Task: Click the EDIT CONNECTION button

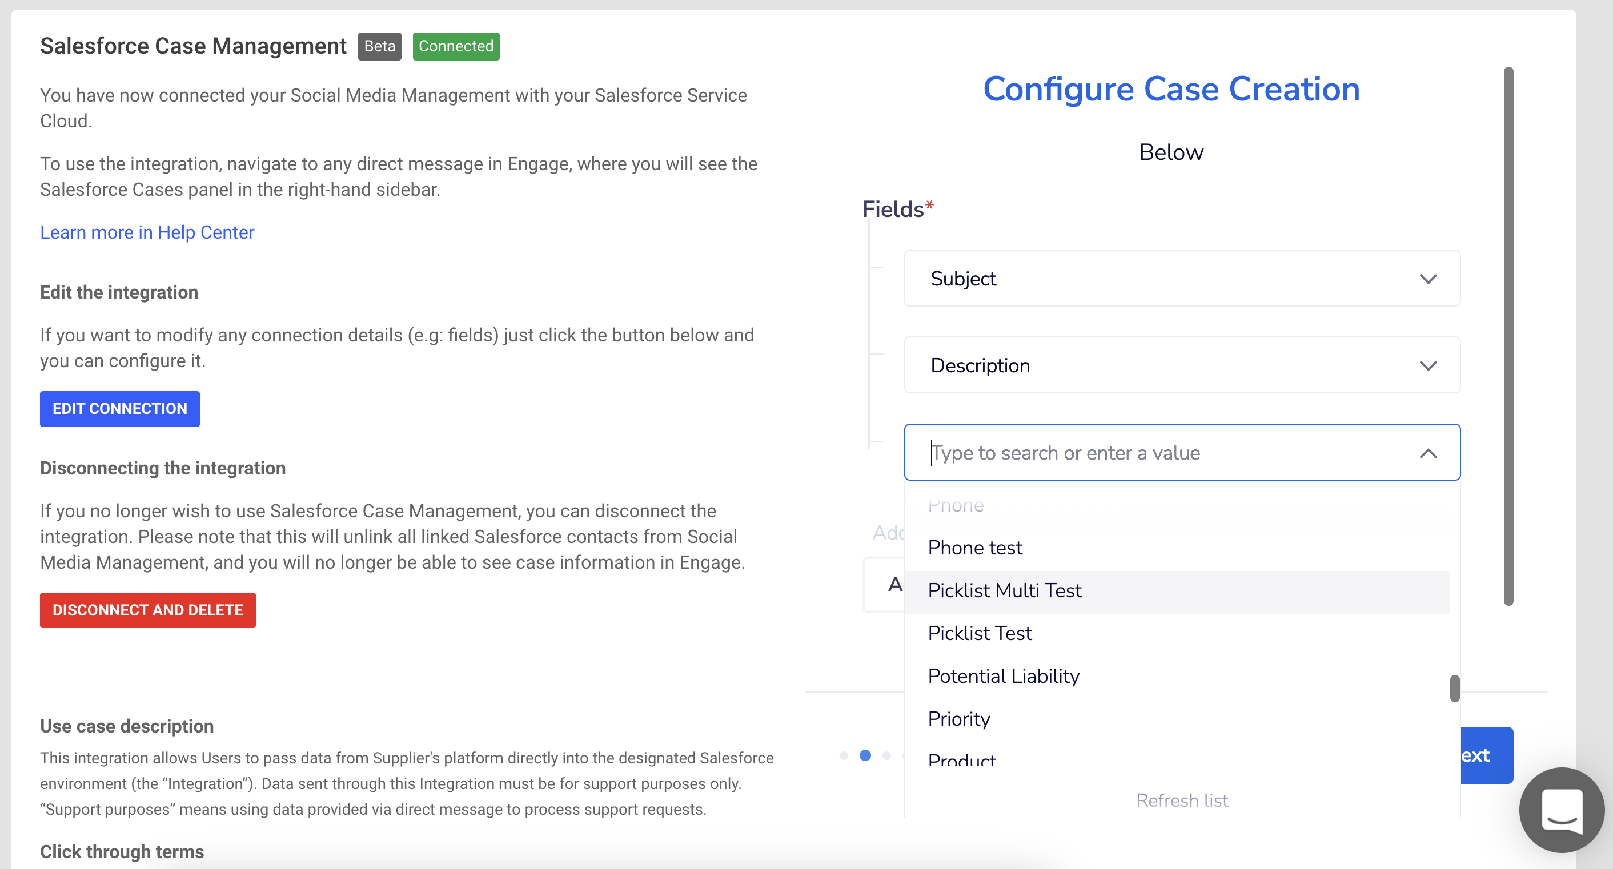Action: pyautogui.click(x=119, y=409)
